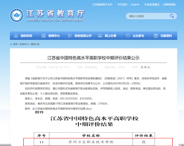
Task: Click the breadcrumb home icon
Action: tap(11, 44)
